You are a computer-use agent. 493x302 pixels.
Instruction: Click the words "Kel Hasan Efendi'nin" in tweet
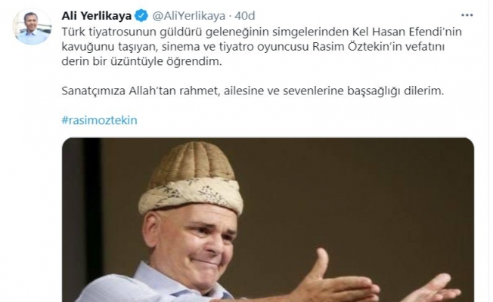(x=406, y=32)
